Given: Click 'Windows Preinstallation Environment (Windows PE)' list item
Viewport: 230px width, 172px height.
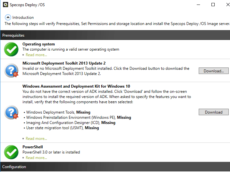Looking at the screenshot, I should click(77, 117).
